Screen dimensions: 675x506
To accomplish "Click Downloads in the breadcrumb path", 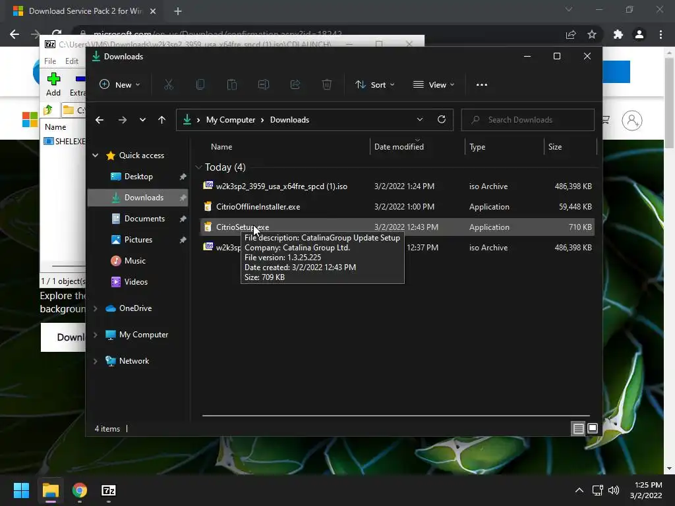I will click(289, 120).
